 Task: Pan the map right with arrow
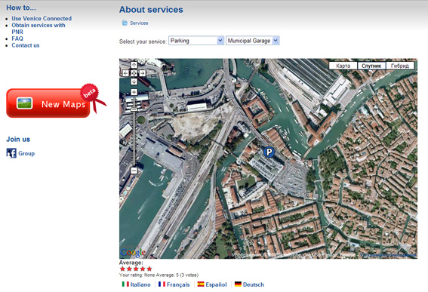[x=142, y=73]
